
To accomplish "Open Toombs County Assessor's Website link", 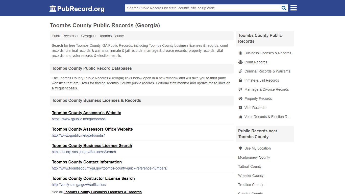I will pos(87,113).
